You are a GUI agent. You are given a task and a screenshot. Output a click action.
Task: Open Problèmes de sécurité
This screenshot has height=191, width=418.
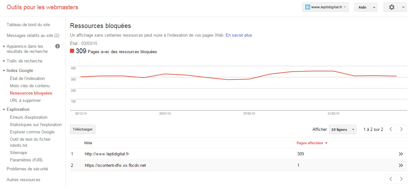27,169
